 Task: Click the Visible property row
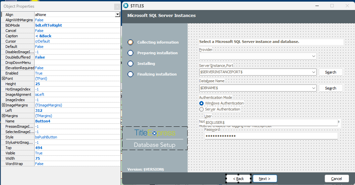[x=61, y=153]
